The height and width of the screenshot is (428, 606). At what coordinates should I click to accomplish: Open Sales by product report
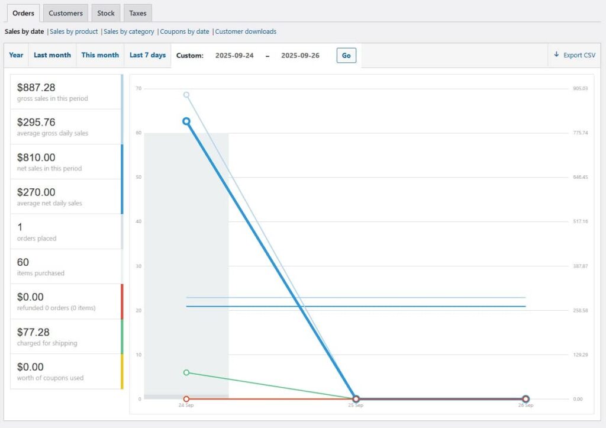tap(74, 31)
